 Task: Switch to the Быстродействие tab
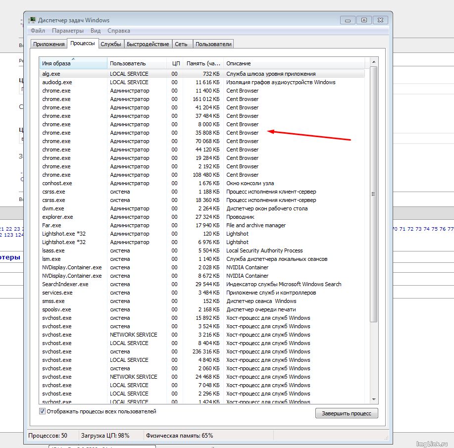point(148,44)
